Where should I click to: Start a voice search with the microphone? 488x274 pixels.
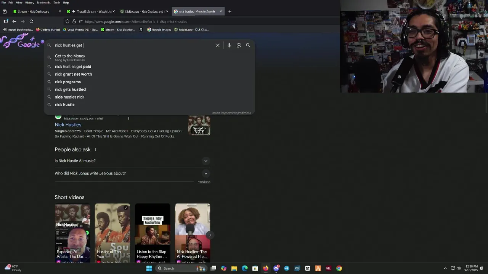[x=229, y=45]
